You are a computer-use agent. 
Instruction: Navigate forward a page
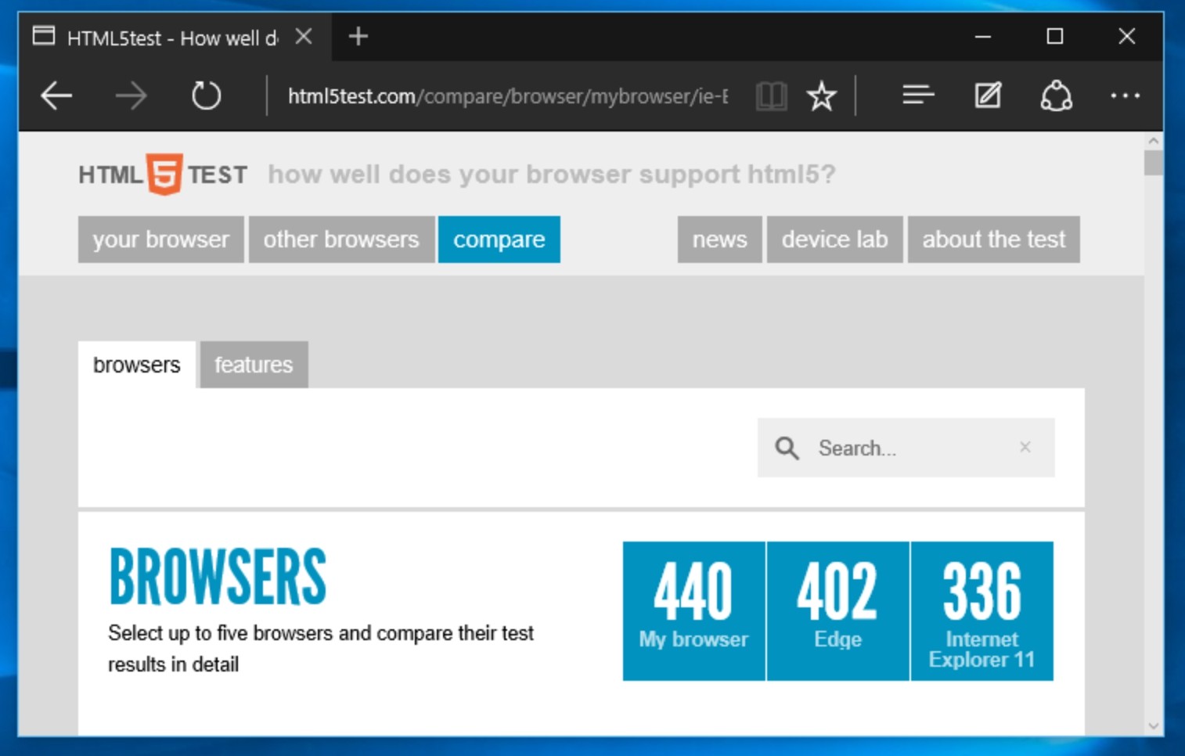(131, 95)
